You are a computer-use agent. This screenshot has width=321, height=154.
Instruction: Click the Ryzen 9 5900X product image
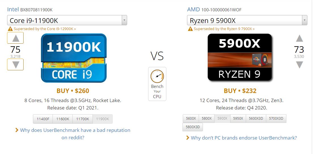pyautogui.click(x=240, y=57)
